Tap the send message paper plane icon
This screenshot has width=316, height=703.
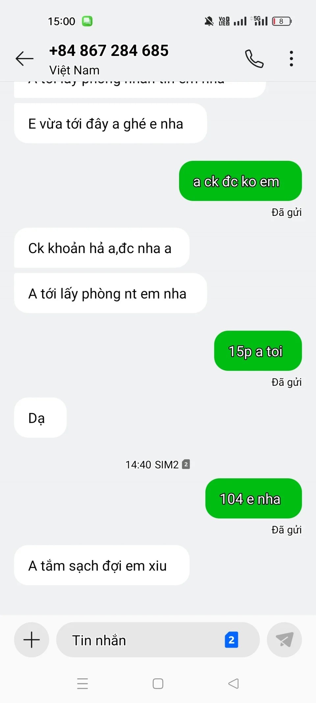(284, 640)
